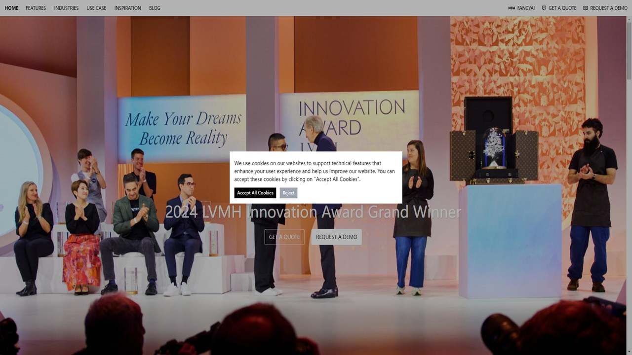Image resolution: width=632 pixels, height=355 pixels.
Task: Click GET A QUOTE in the top header
Action: coord(562,8)
